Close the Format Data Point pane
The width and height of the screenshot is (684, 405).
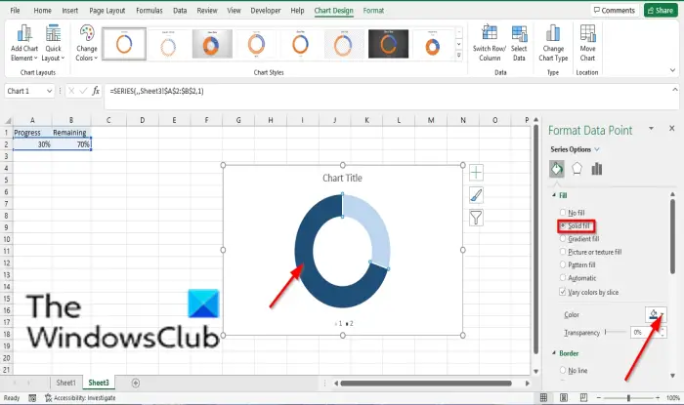[x=672, y=128]
